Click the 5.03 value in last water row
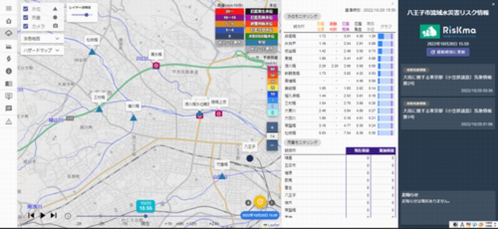Image resolution: width=498 pixels, height=229 pixels. pyautogui.click(x=321, y=133)
